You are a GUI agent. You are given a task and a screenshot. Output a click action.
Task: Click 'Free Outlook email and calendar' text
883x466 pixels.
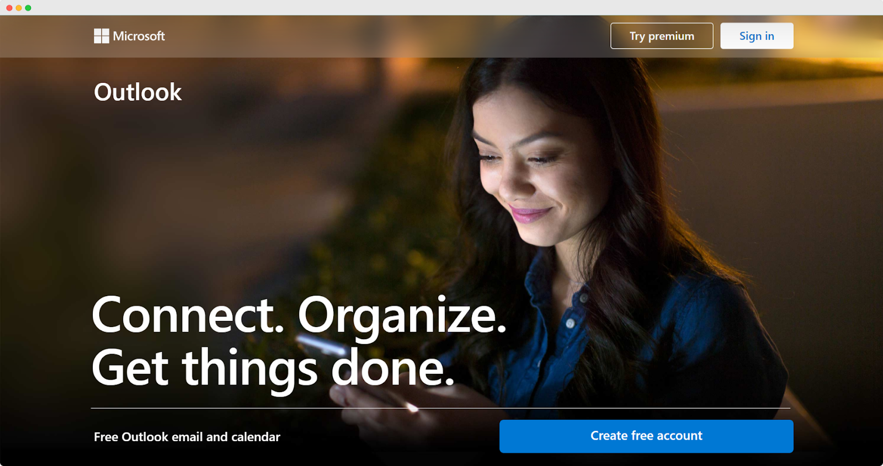click(187, 437)
